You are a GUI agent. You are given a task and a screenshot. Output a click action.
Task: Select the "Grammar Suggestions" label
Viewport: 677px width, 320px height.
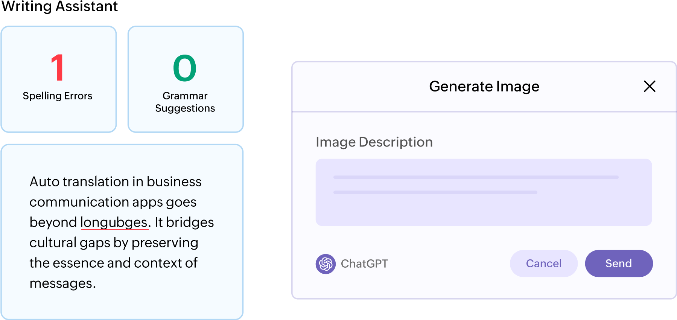185,102
